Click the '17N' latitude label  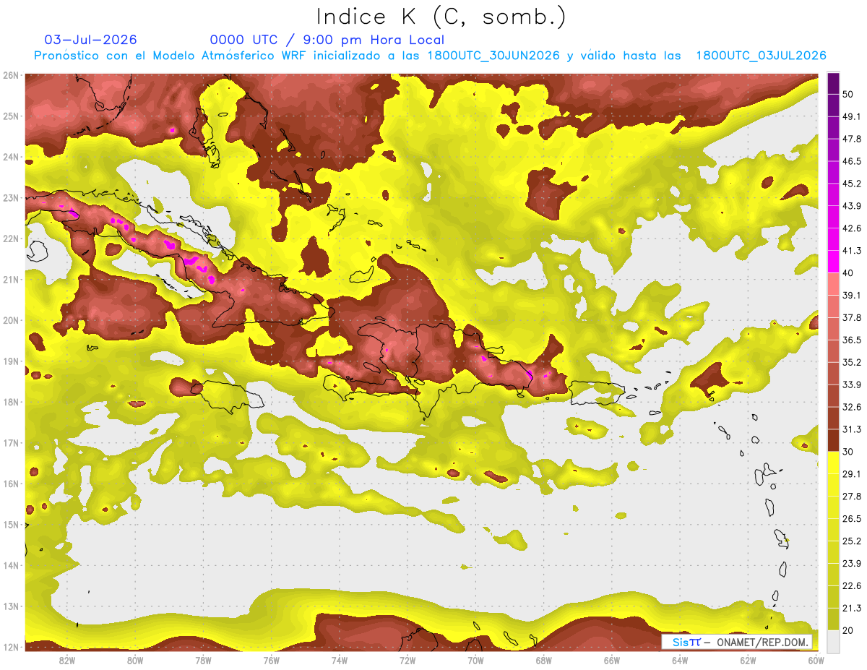click(11, 443)
